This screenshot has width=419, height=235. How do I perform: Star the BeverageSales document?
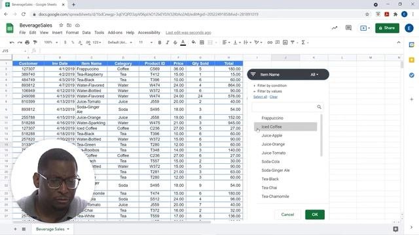pos(61,25)
